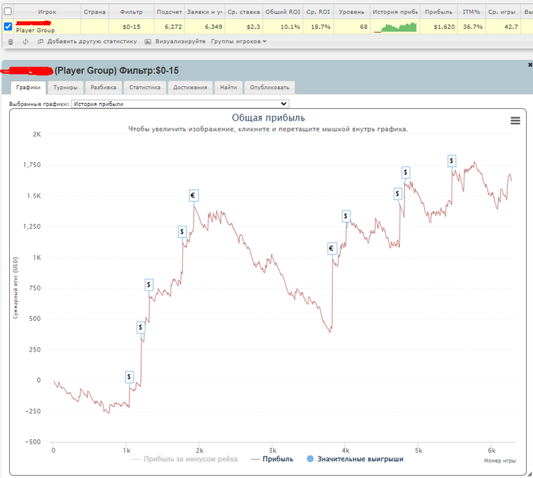Sort by the Уровень column header
533x478 pixels.
[x=352, y=12]
